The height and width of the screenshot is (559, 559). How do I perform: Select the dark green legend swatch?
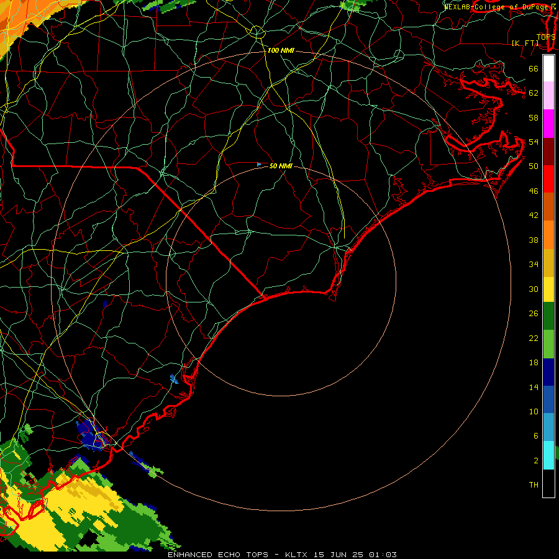(x=548, y=316)
